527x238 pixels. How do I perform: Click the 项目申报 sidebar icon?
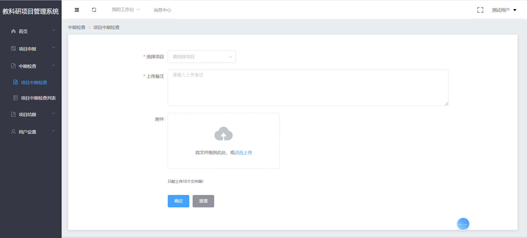(13, 49)
